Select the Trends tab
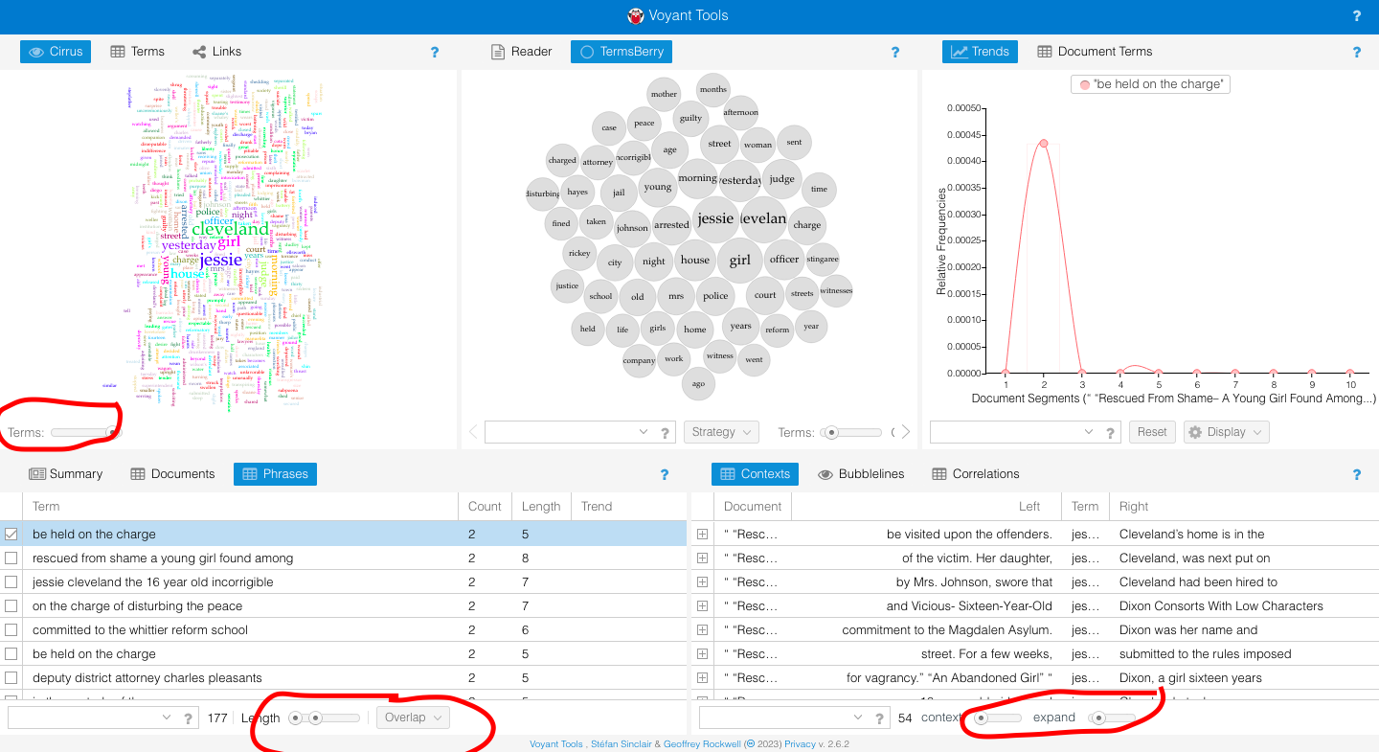 pos(980,52)
